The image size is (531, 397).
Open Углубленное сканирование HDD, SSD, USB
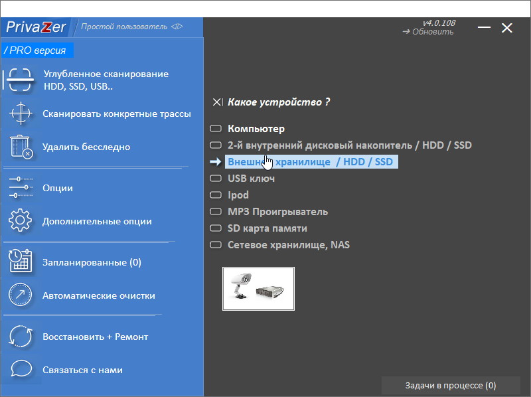click(x=106, y=80)
